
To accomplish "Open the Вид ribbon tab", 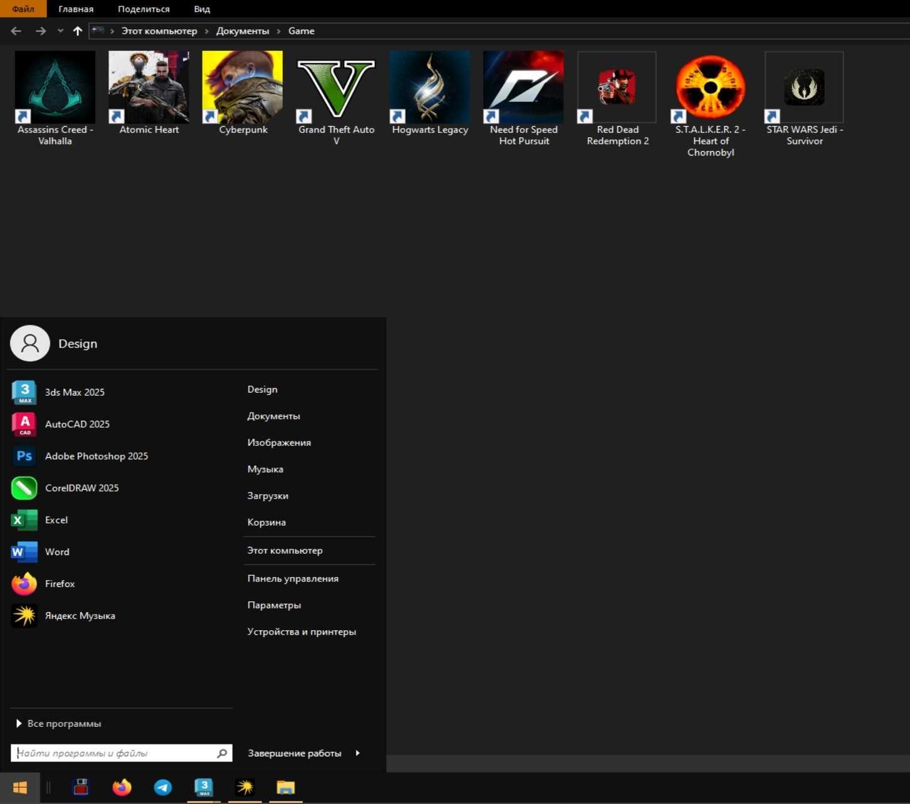I will [x=202, y=9].
